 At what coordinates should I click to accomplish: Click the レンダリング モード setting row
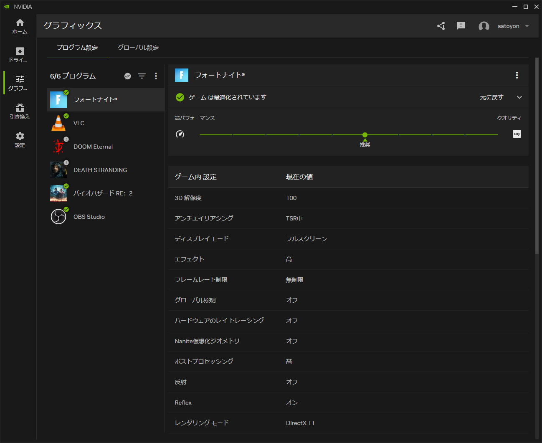pos(348,423)
